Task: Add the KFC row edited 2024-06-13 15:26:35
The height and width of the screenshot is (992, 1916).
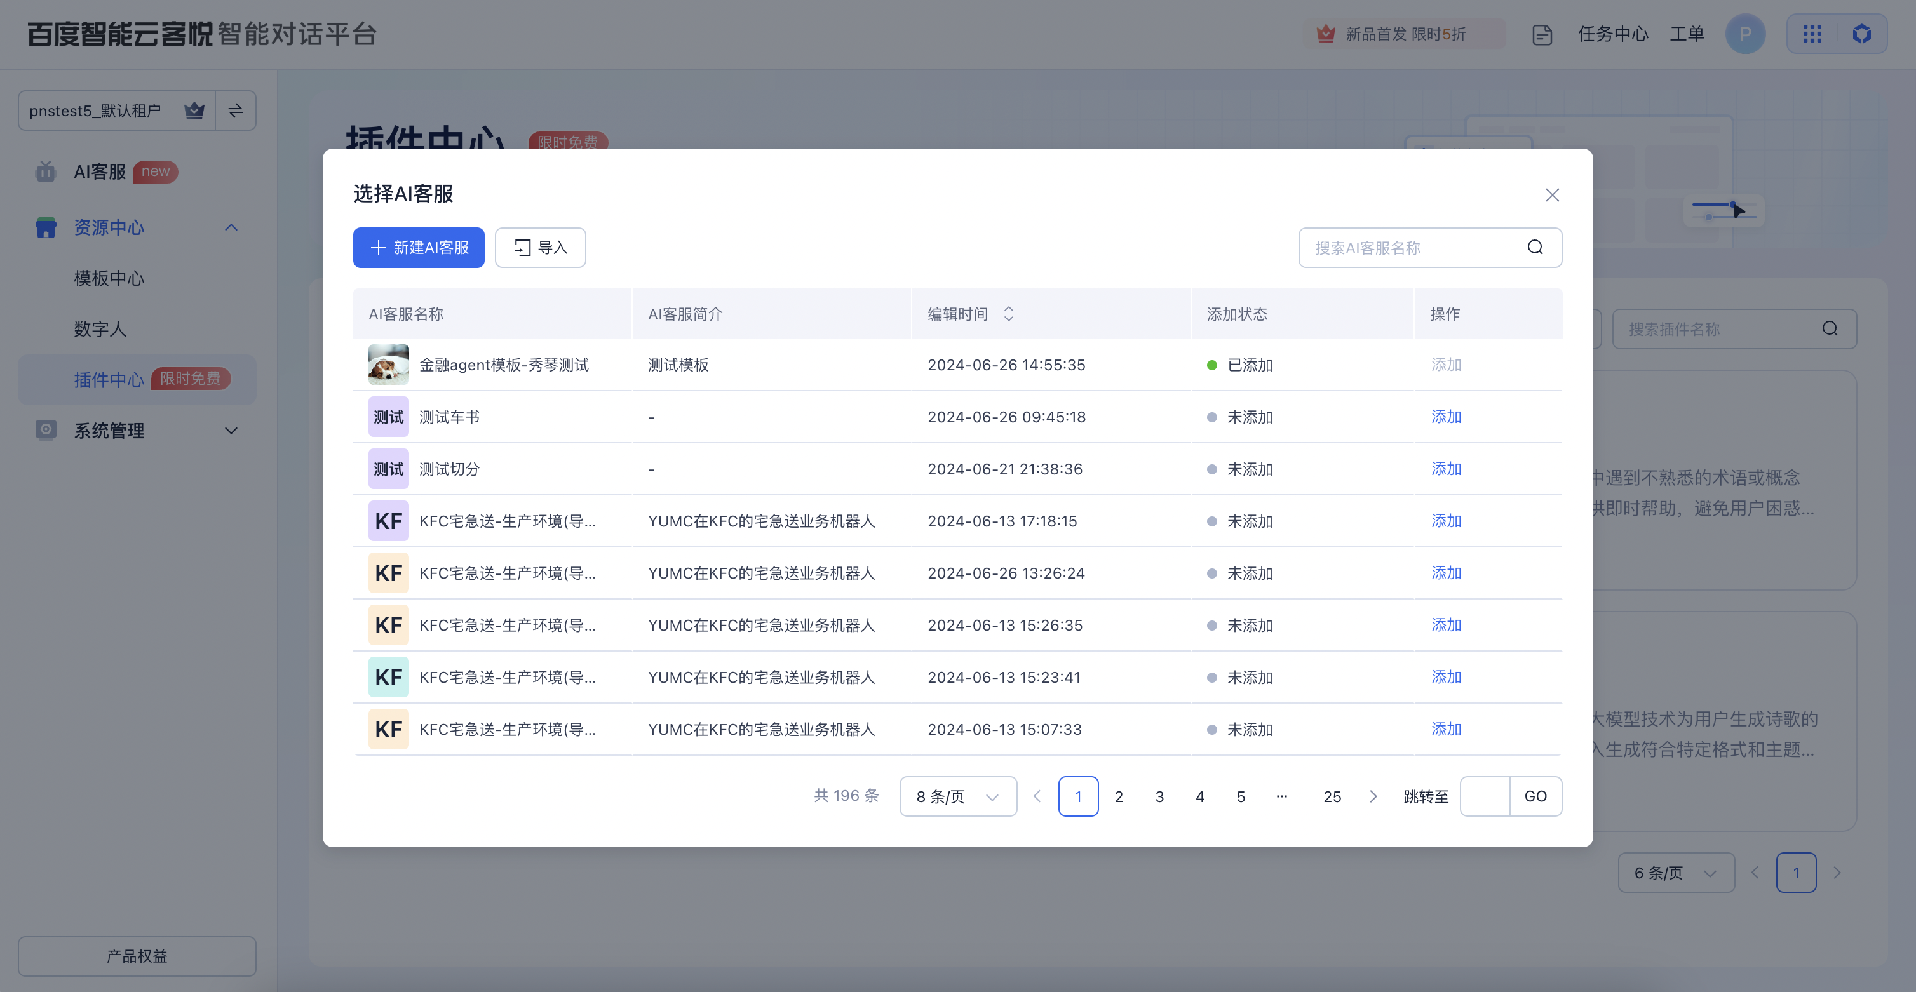Action: [x=1446, y=625]
